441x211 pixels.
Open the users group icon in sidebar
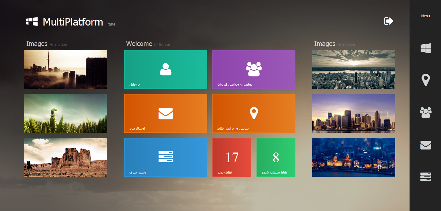click(425, 112)
